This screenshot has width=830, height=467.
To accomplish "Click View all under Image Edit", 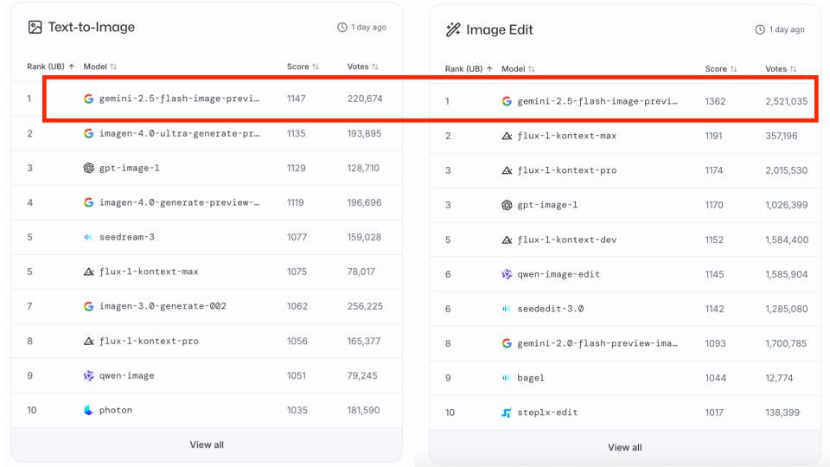I will (x=624, y=447).
